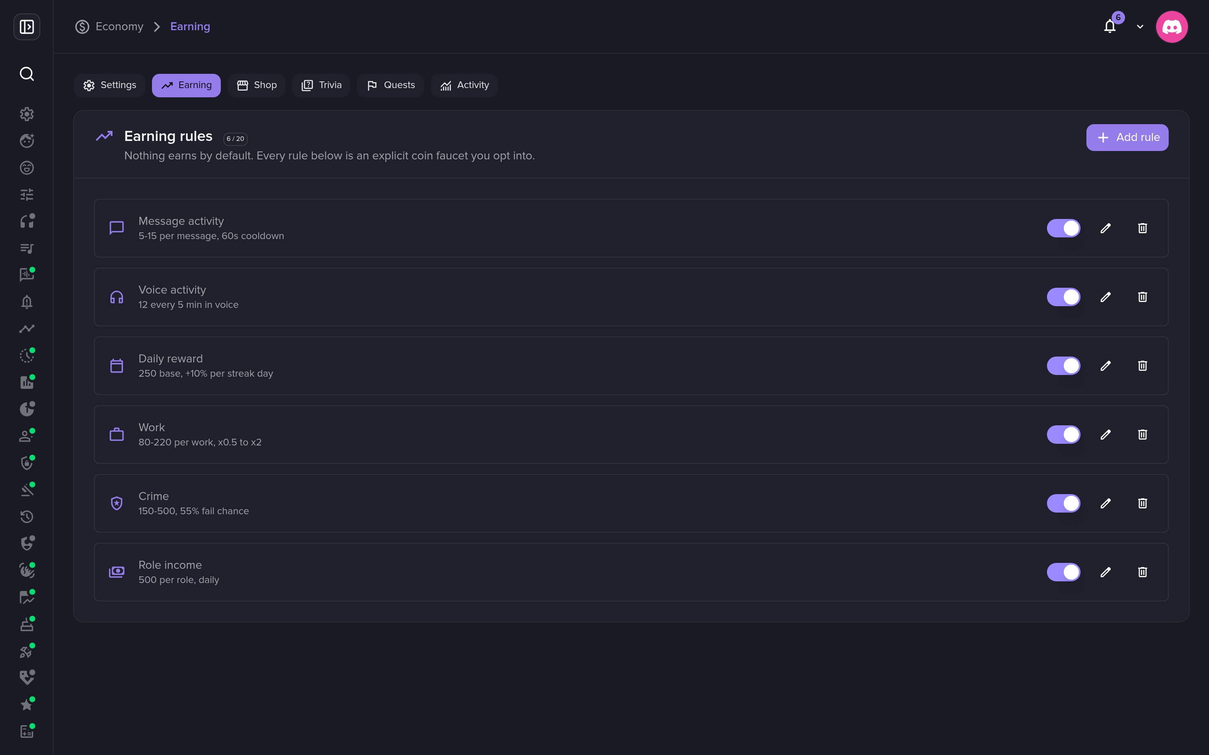
Task: Click the Add rule button
Action: click(1127, 137)
